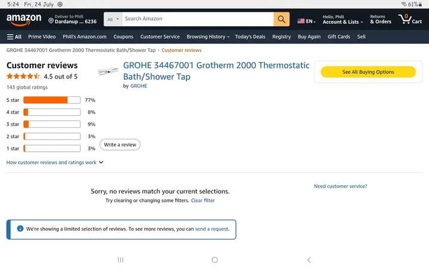
Task: Tap the battery 61% status indicator
Action: click(x=415, y=4)
